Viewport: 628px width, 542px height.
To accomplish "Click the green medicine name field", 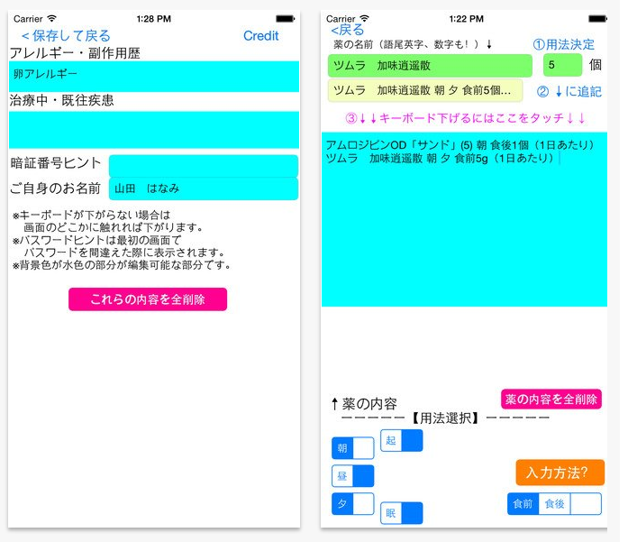I will click(x=430, y=66).
